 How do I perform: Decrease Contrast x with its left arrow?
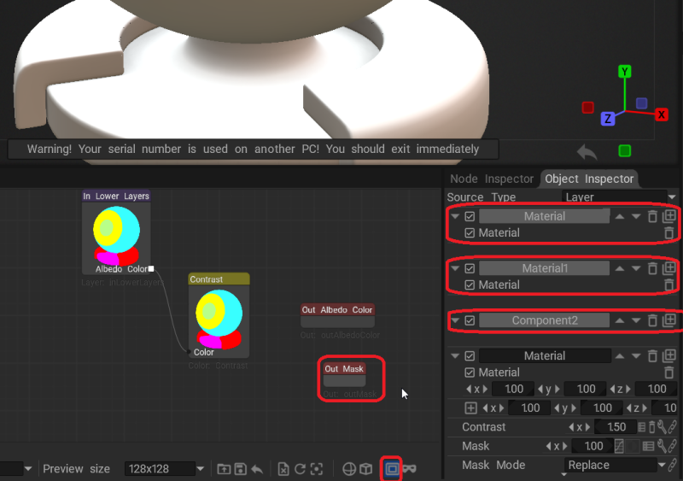[x=571, y=427]
